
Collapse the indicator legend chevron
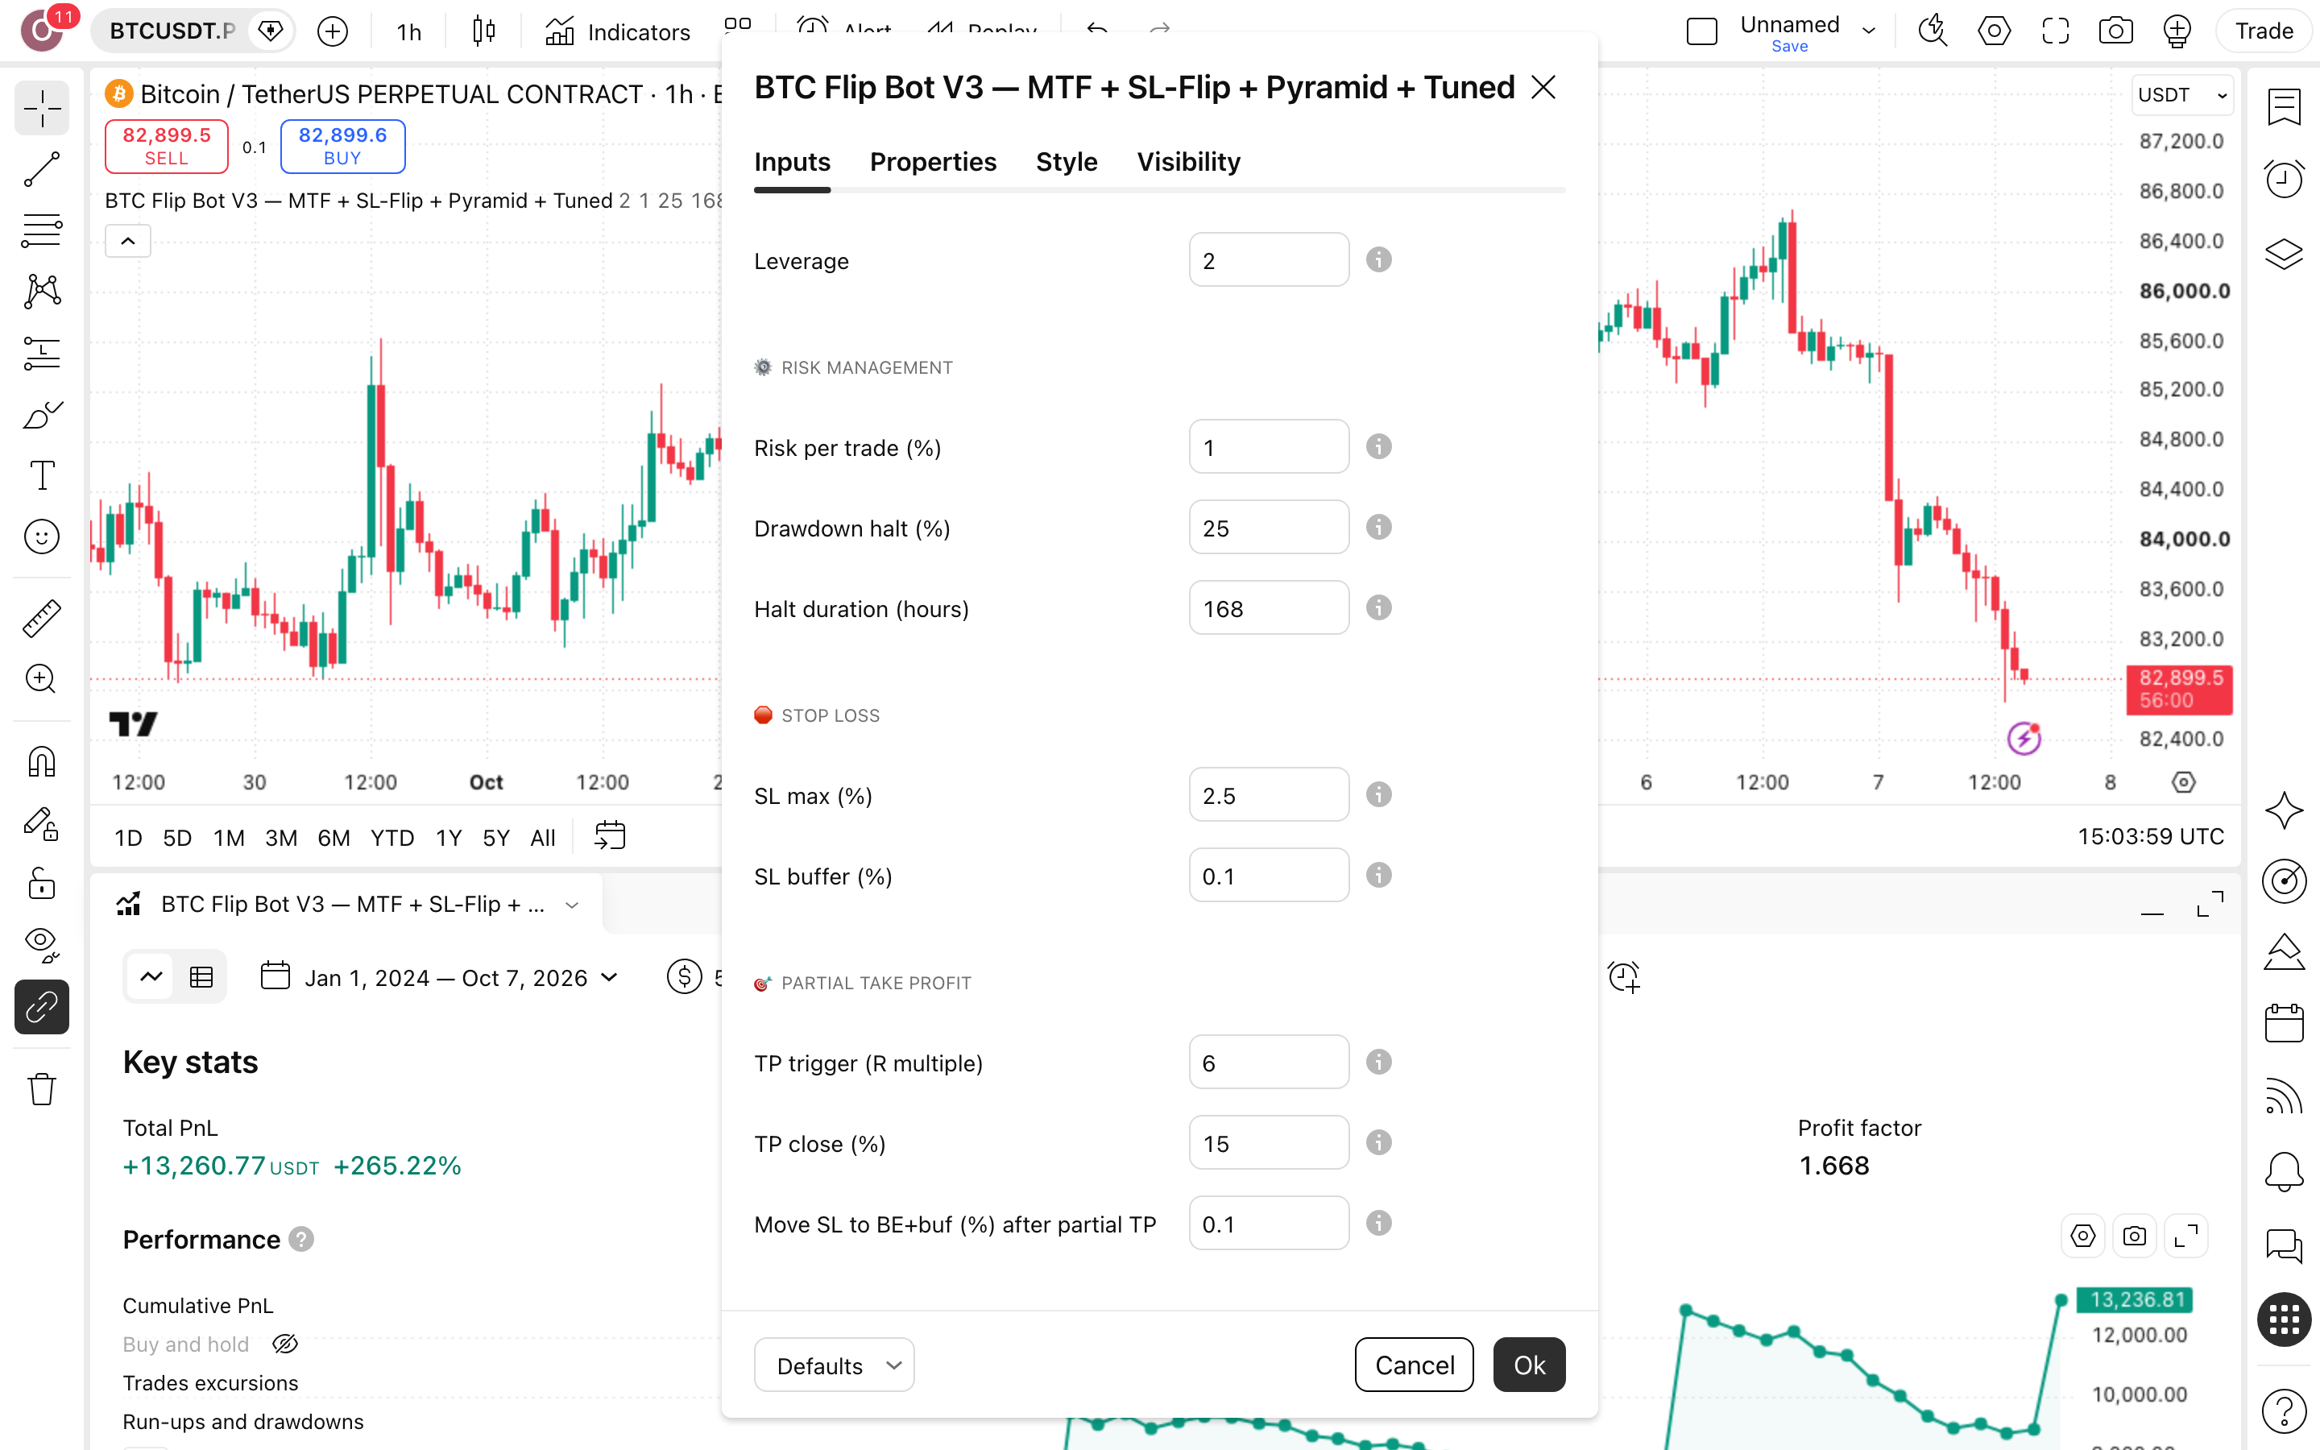[127, 241]
